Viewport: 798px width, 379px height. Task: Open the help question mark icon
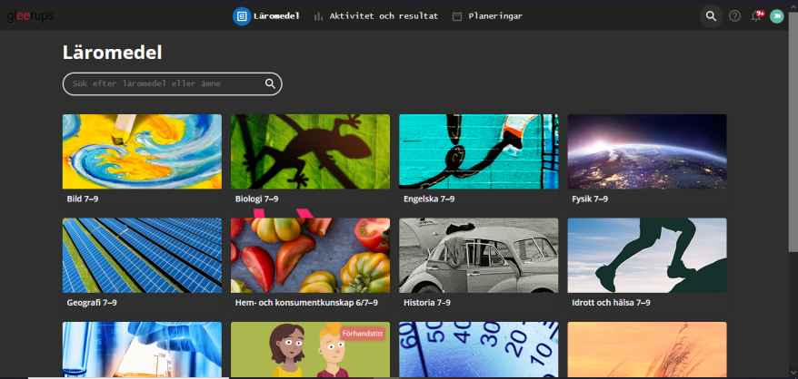(x=734, y=15)
